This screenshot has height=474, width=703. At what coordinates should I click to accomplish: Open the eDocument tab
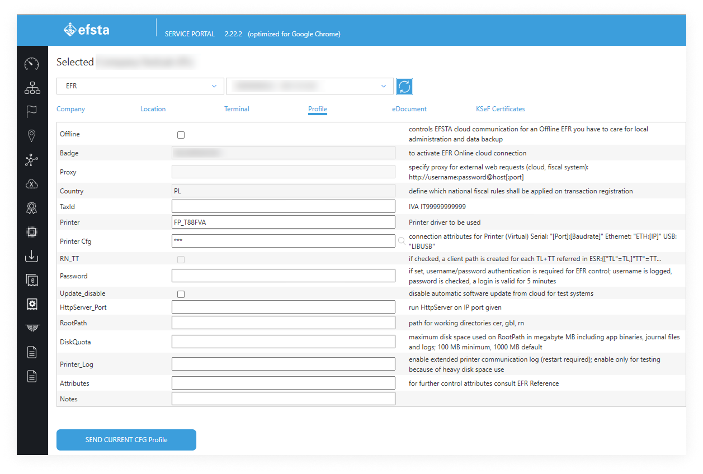[409, 109]
